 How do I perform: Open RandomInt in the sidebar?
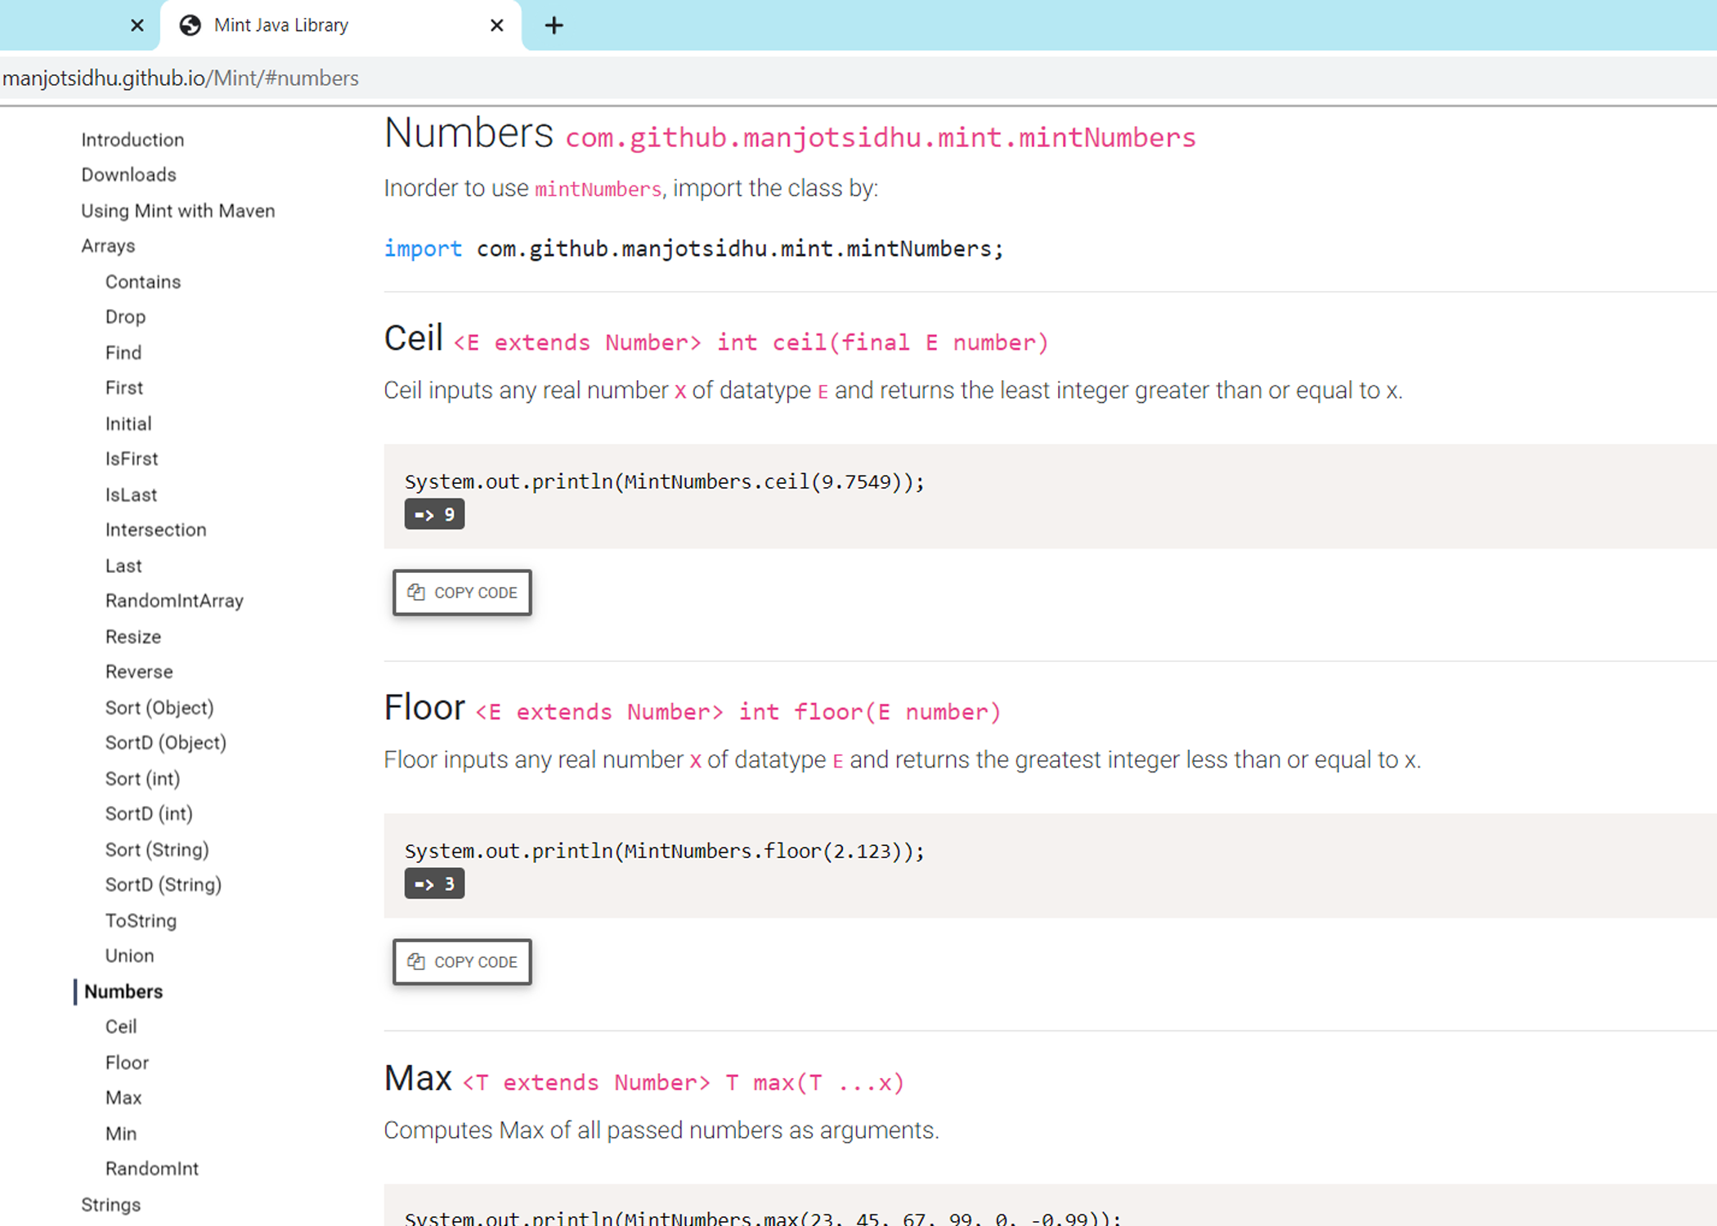tap(152, 1170)
